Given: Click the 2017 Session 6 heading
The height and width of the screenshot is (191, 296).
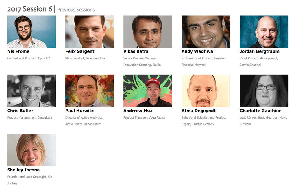Looking at the screenshot, I should point(29,9).
